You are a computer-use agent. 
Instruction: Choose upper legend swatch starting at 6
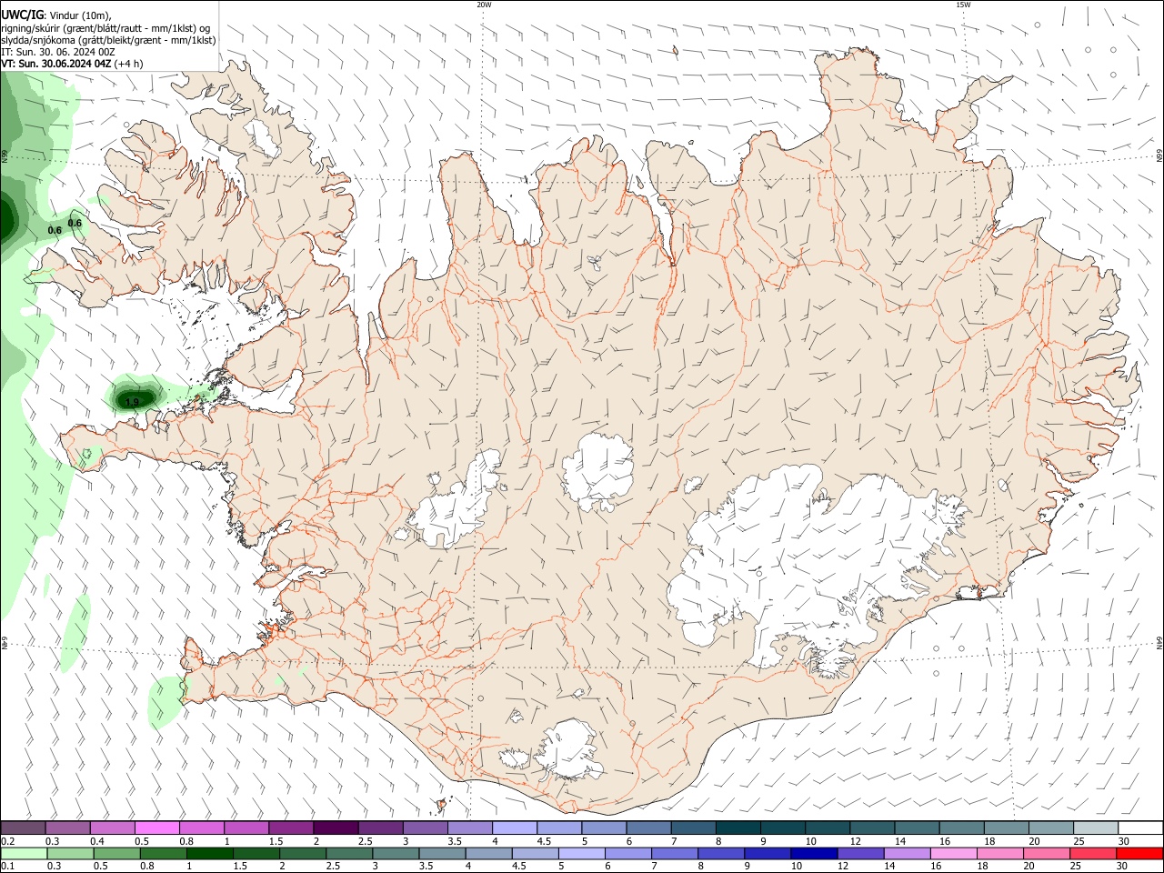(x=647, y=828)
